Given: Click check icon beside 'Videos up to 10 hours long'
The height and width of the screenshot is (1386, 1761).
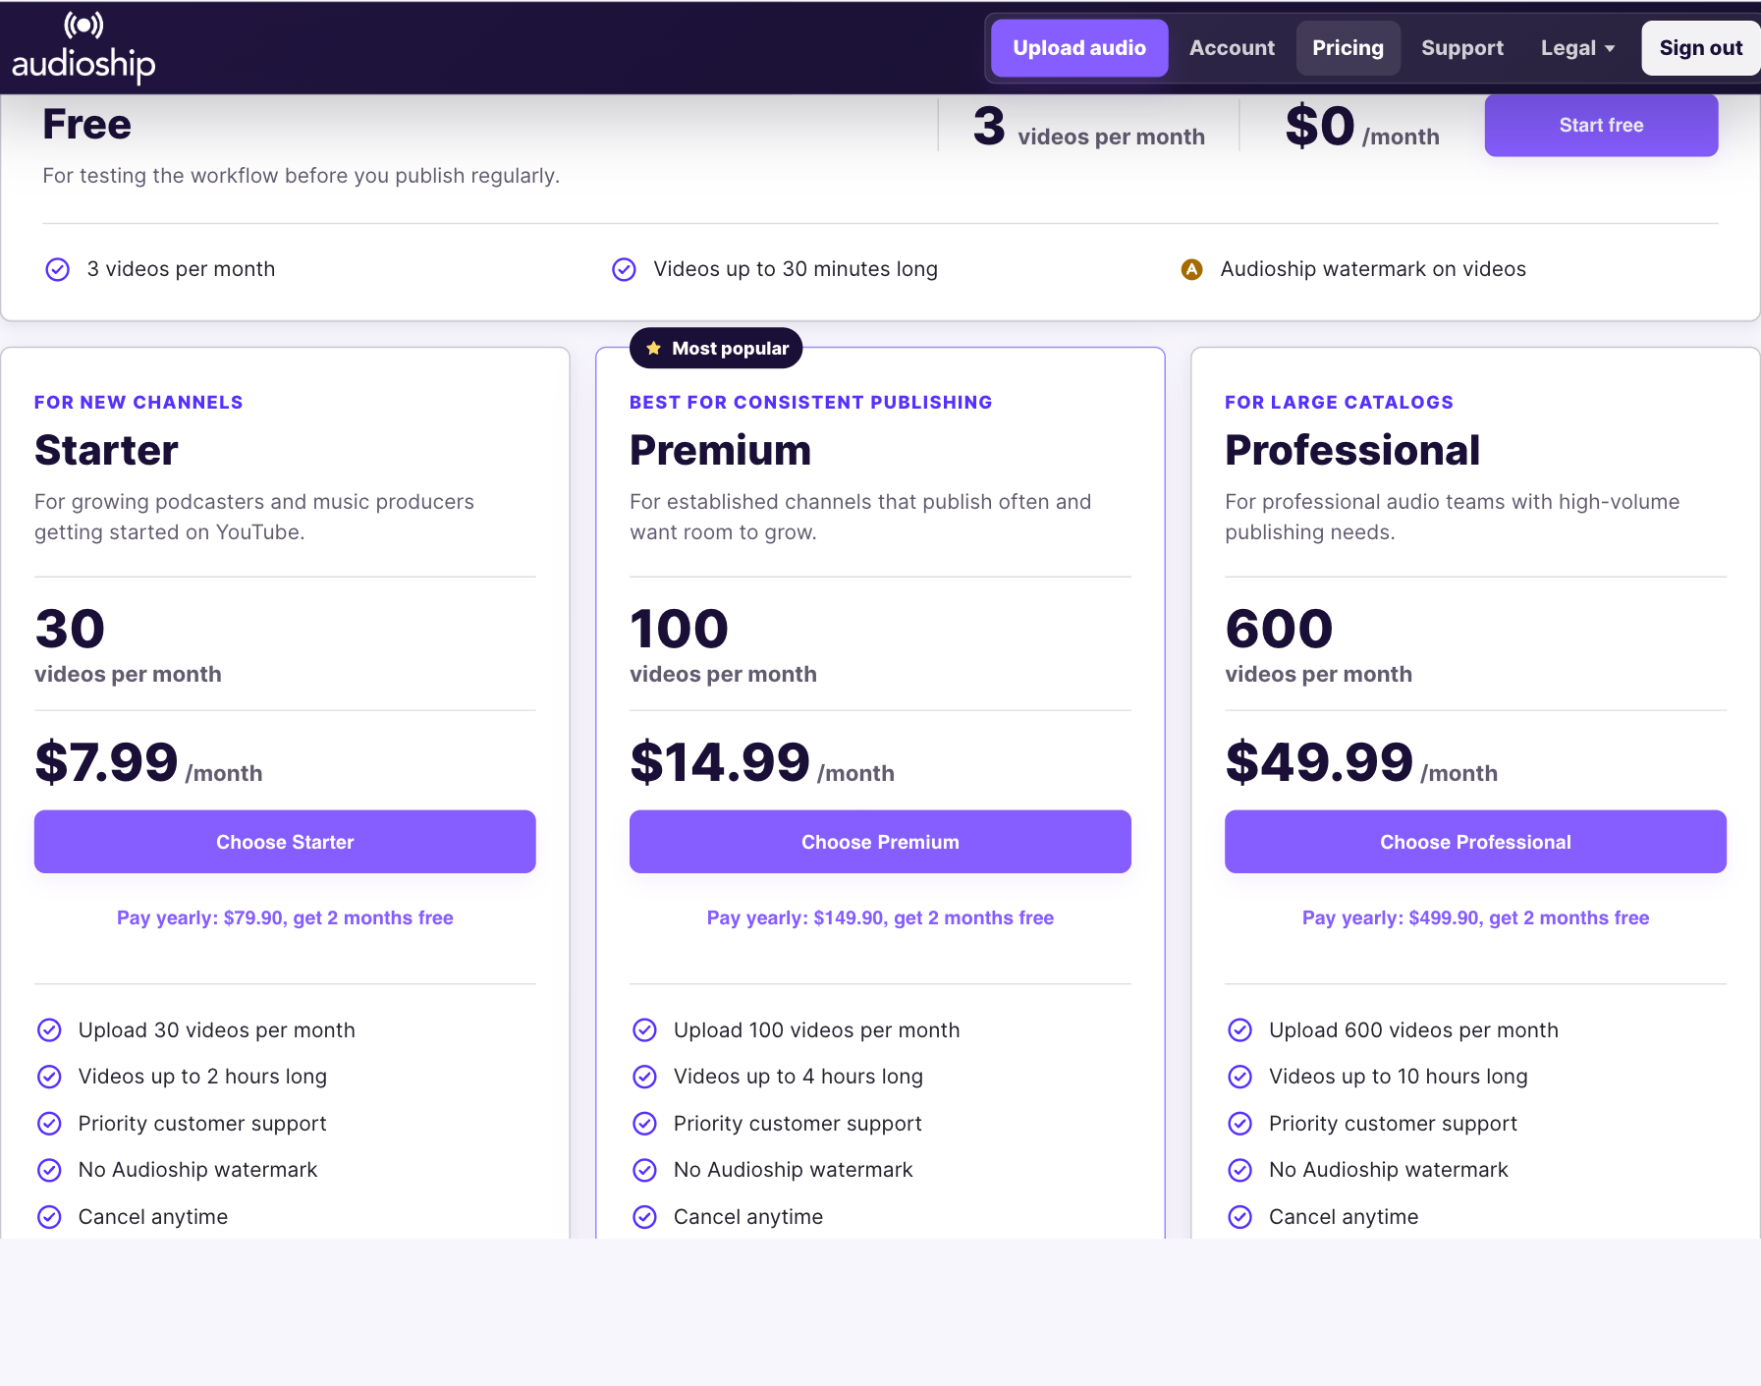Looking at the screenshot, I should pyautogui.click(x=1240, y=1077).
